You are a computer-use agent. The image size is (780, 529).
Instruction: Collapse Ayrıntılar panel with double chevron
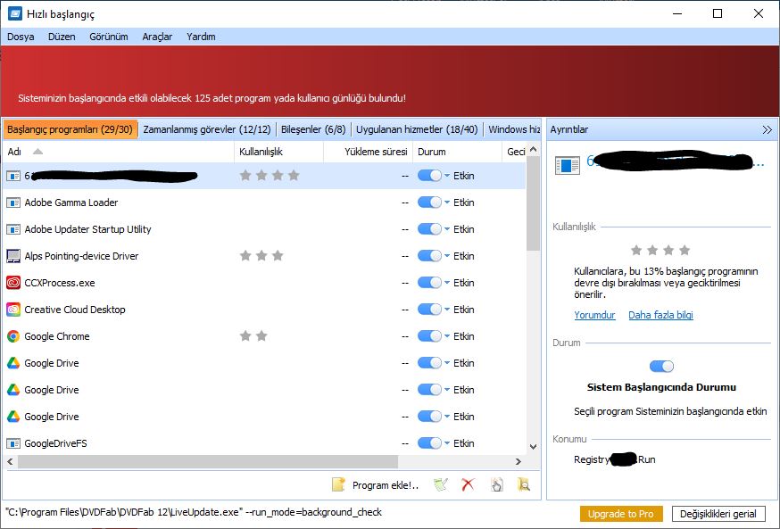tap(767, 130)
